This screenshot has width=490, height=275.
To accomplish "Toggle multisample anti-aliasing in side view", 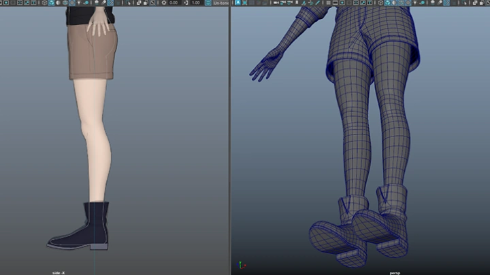I will [x=110, y=3].
